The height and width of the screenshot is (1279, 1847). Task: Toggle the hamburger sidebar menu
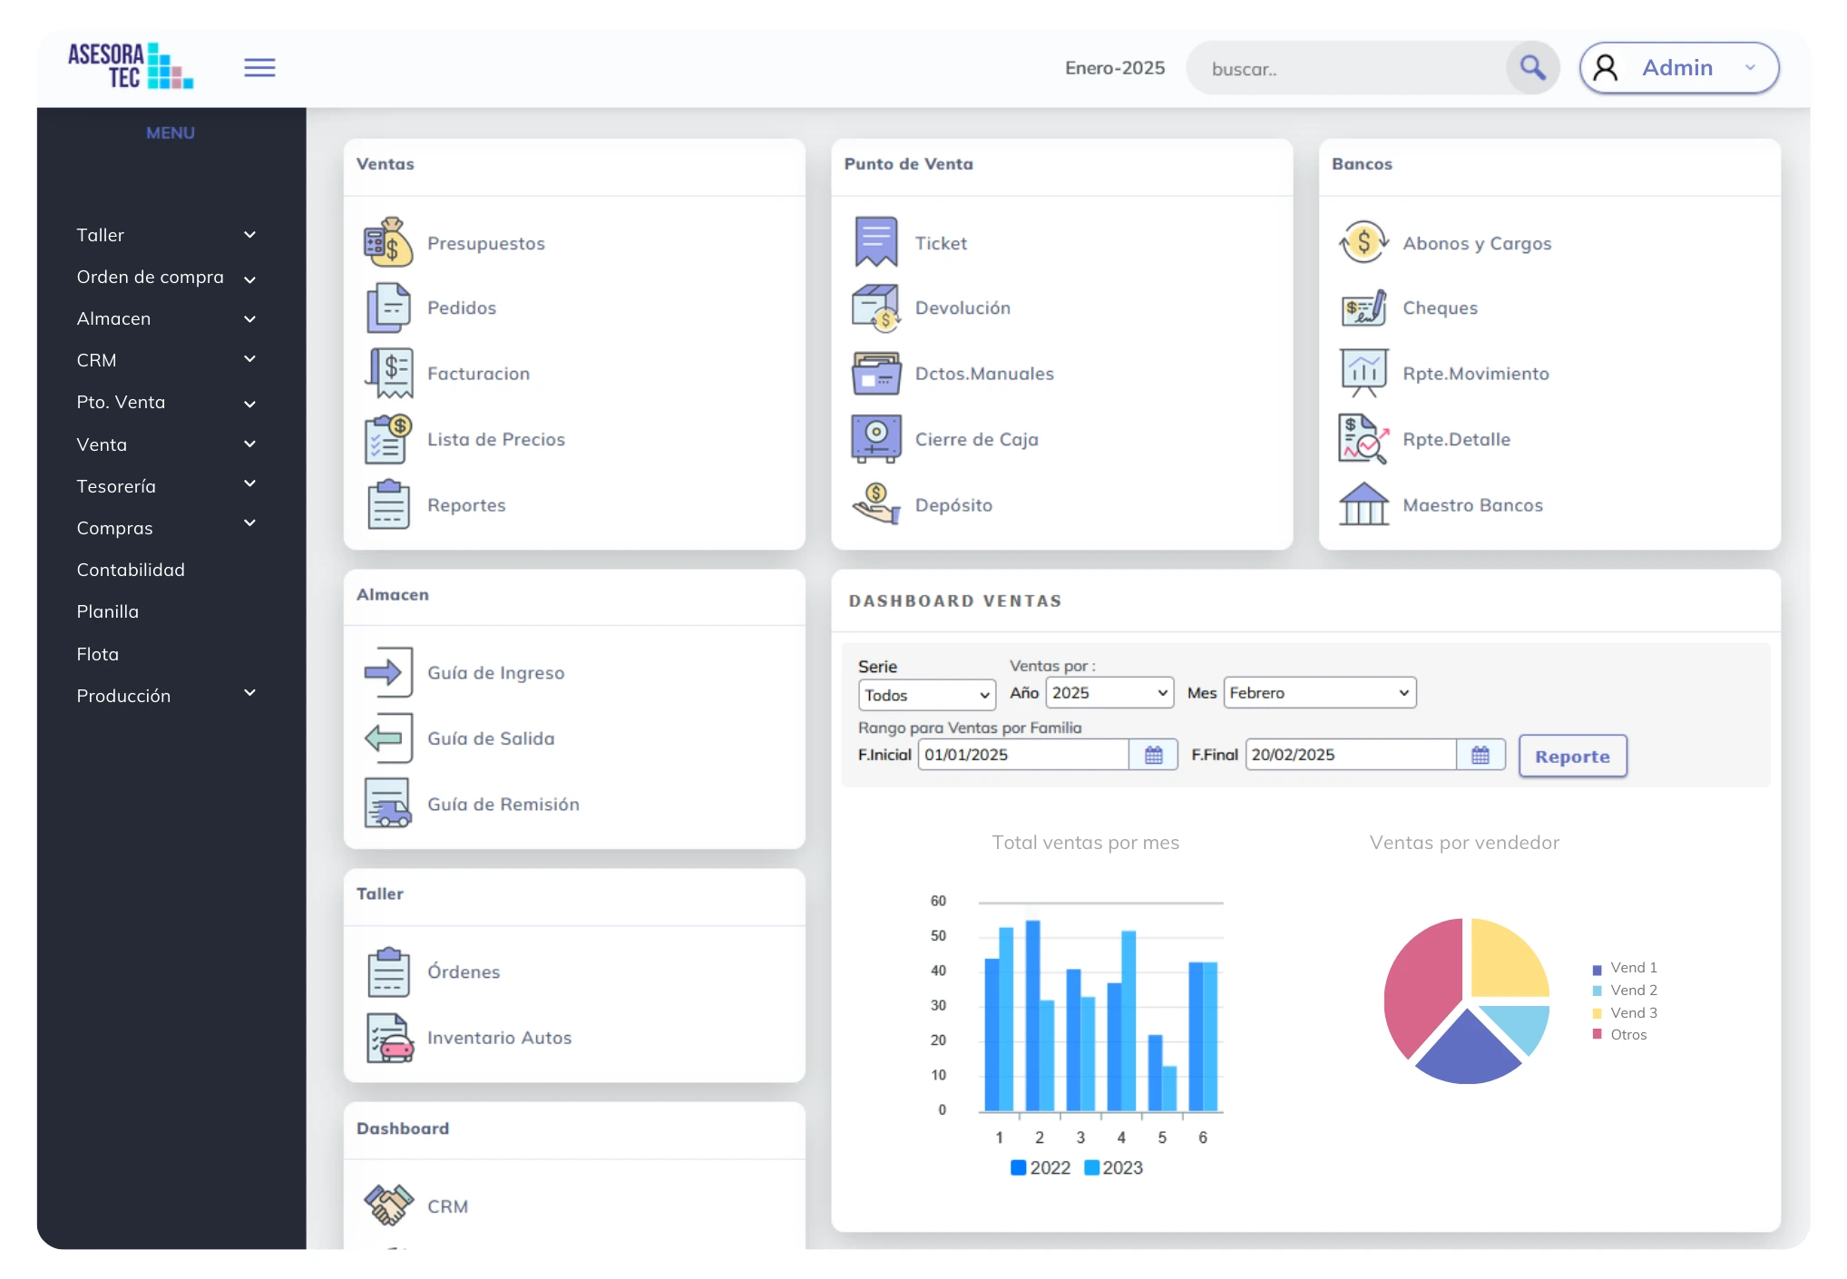tap(259, 68)
